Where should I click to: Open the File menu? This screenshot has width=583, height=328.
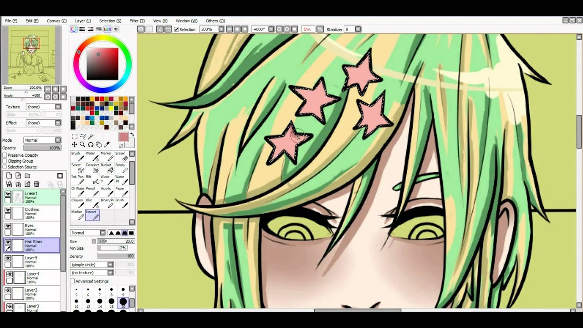pos(11,21)
